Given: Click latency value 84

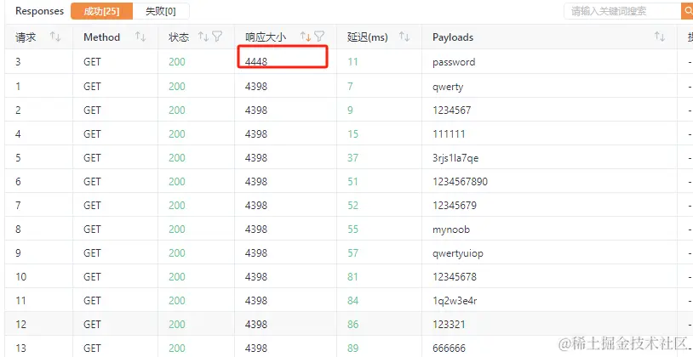Looking at the screenshot, I should pyautogui.click(x=352, y=301).
